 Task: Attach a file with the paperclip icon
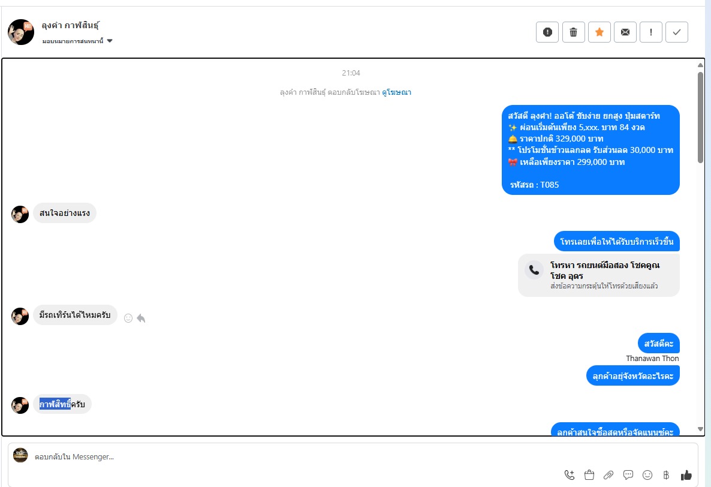(608, 475)
